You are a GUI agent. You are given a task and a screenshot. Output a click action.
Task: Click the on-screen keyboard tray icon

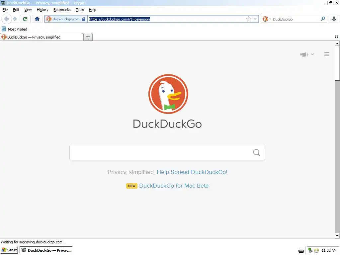301,250
